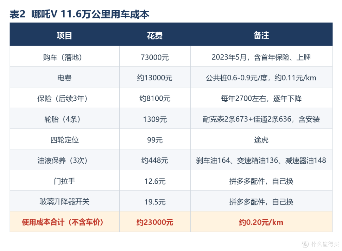Click the '约13000元' cost cell
This screenshot has width=342, height=251.
click(155, 77)
